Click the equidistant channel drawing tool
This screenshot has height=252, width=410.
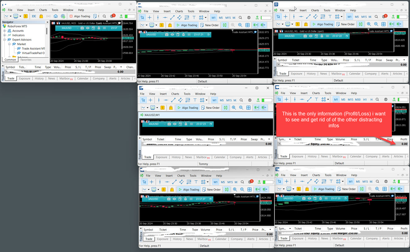pyautogui.click(x=179, y=18)
